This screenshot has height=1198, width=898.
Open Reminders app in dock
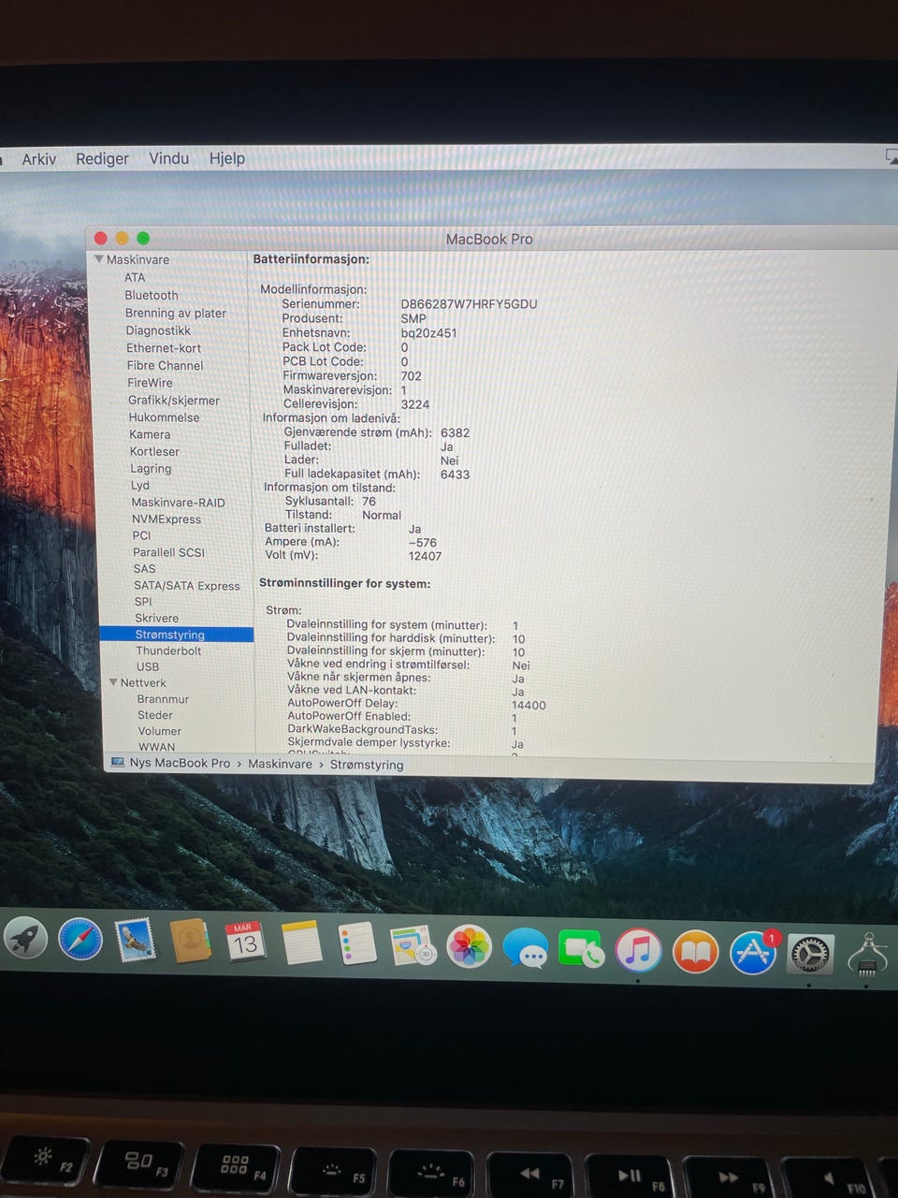356,944
